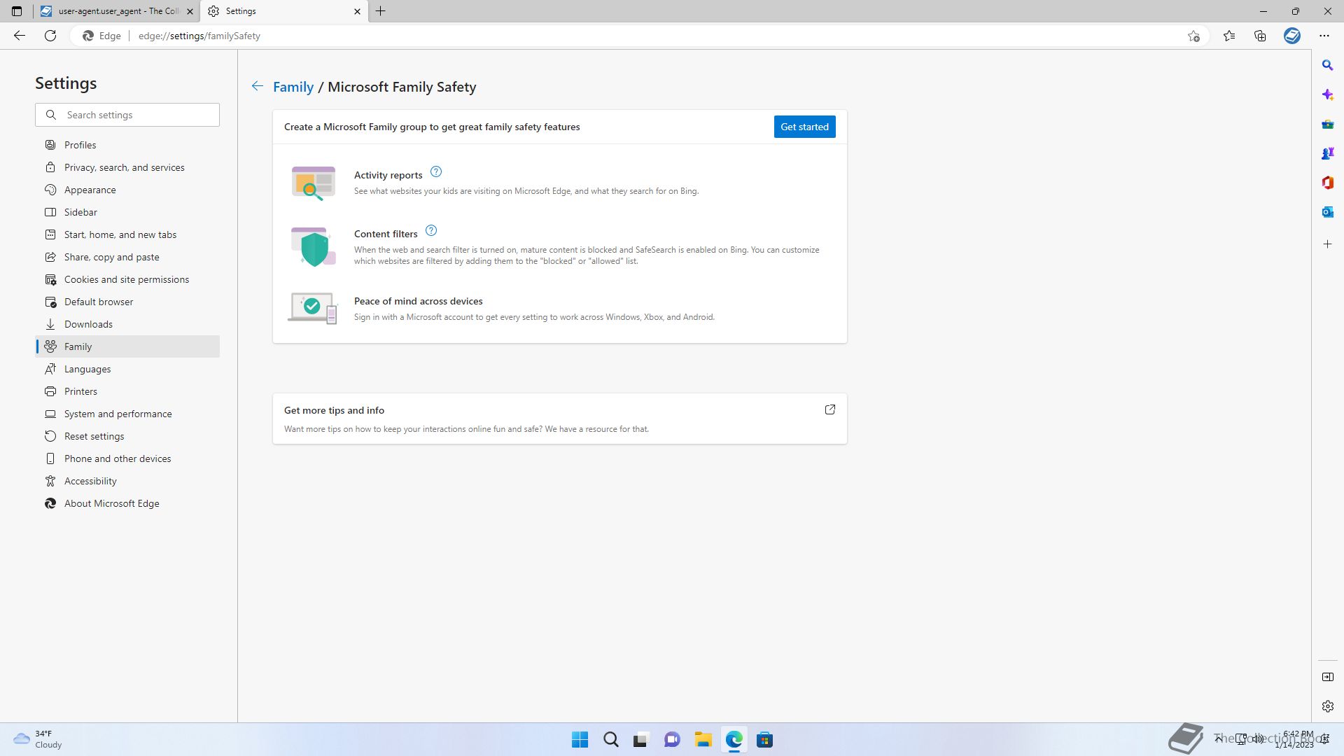This screenshot has width=1344, height=756.
Task: Open the Outlook sidebar icon
Action: tap(1327, 212)
